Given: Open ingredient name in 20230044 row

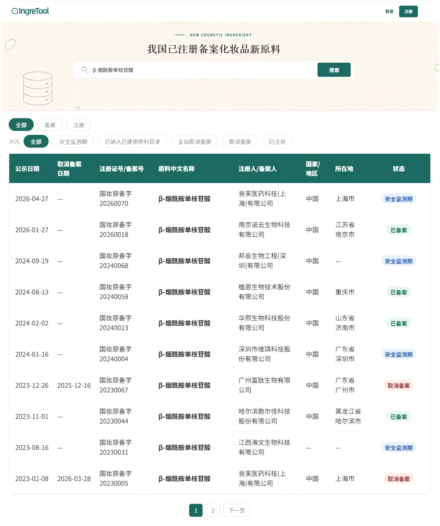Looking at the screenshot, I should pyautogui.click(x=184, y=416).
